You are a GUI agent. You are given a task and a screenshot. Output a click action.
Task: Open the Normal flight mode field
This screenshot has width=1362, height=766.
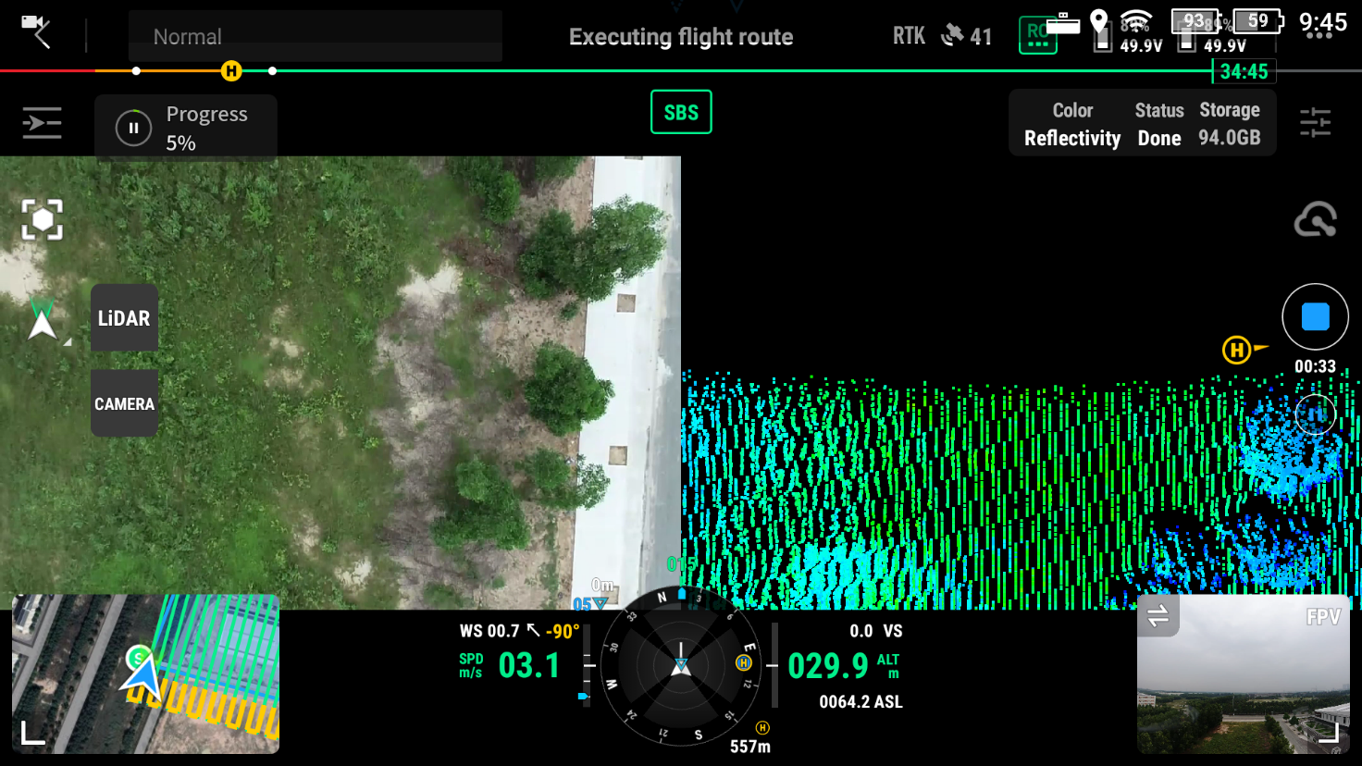[x=316, y=36]
